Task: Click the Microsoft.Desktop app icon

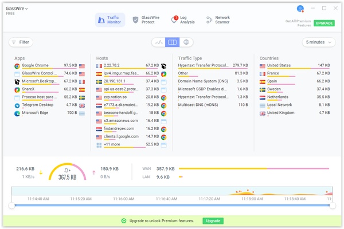Action: pos(17,82)
